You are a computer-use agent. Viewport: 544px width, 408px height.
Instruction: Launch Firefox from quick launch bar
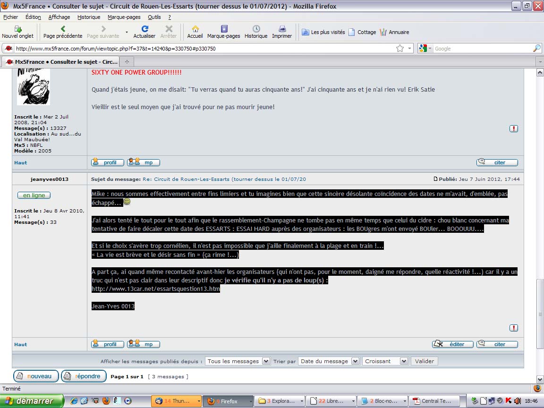point(106,401)
